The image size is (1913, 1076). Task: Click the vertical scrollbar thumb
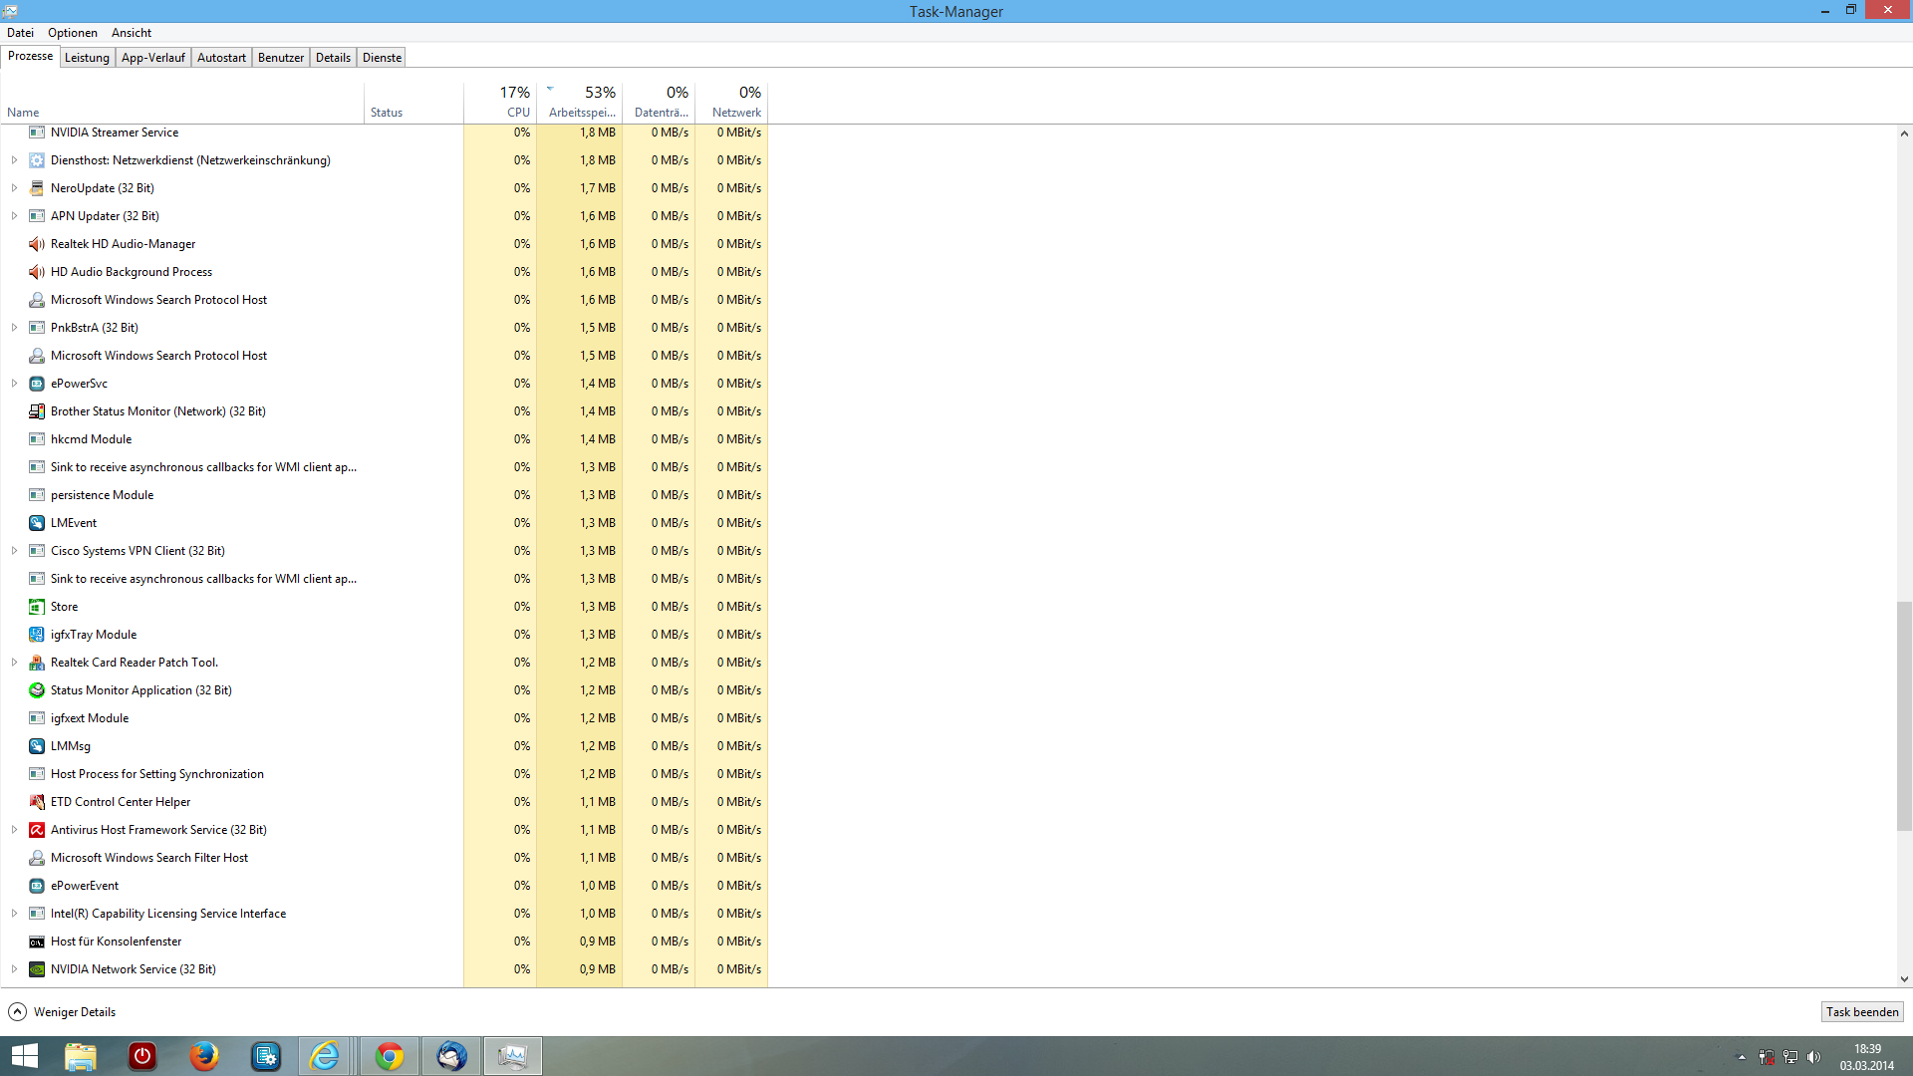point(1903,715)
